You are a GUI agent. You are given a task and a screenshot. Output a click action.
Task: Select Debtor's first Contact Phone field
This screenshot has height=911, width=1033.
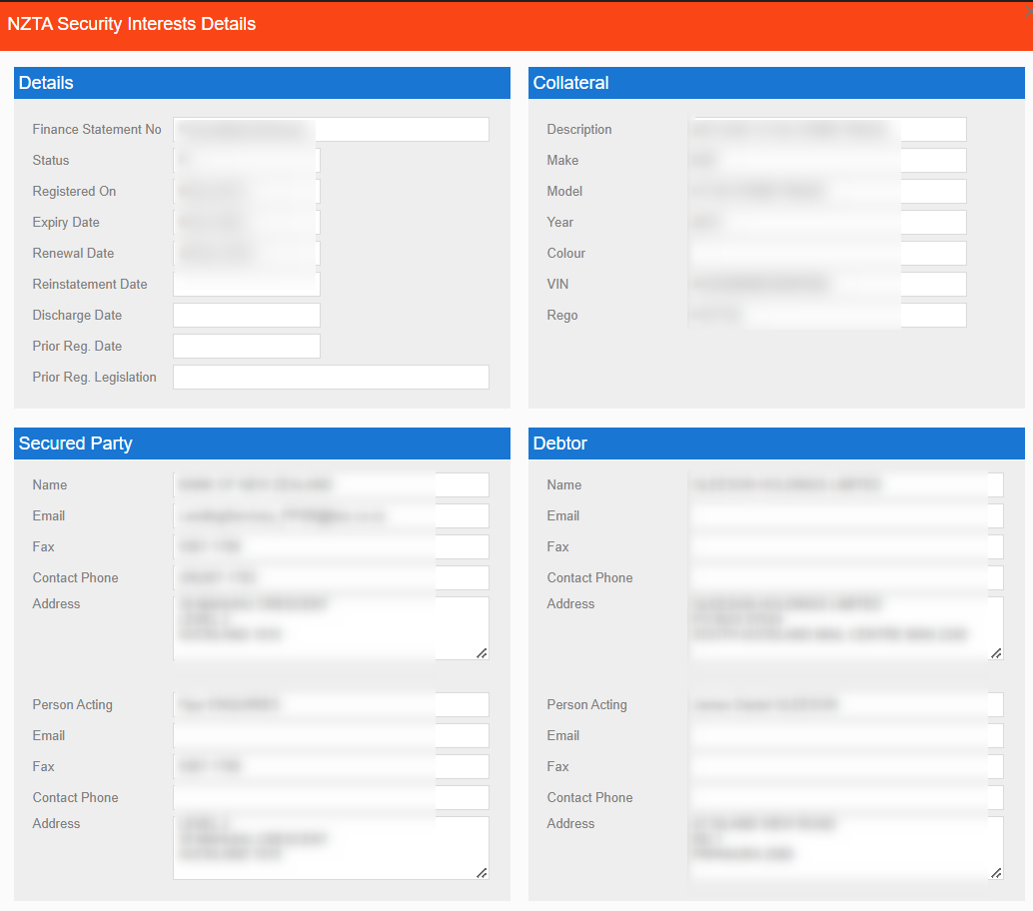click(845, 577)
